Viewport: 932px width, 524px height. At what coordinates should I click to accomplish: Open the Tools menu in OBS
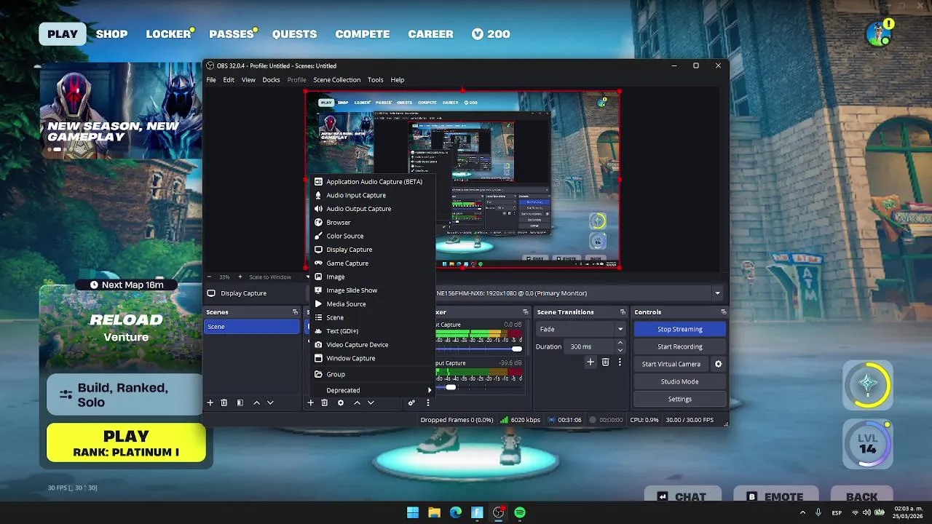click(x=375, y=80)
